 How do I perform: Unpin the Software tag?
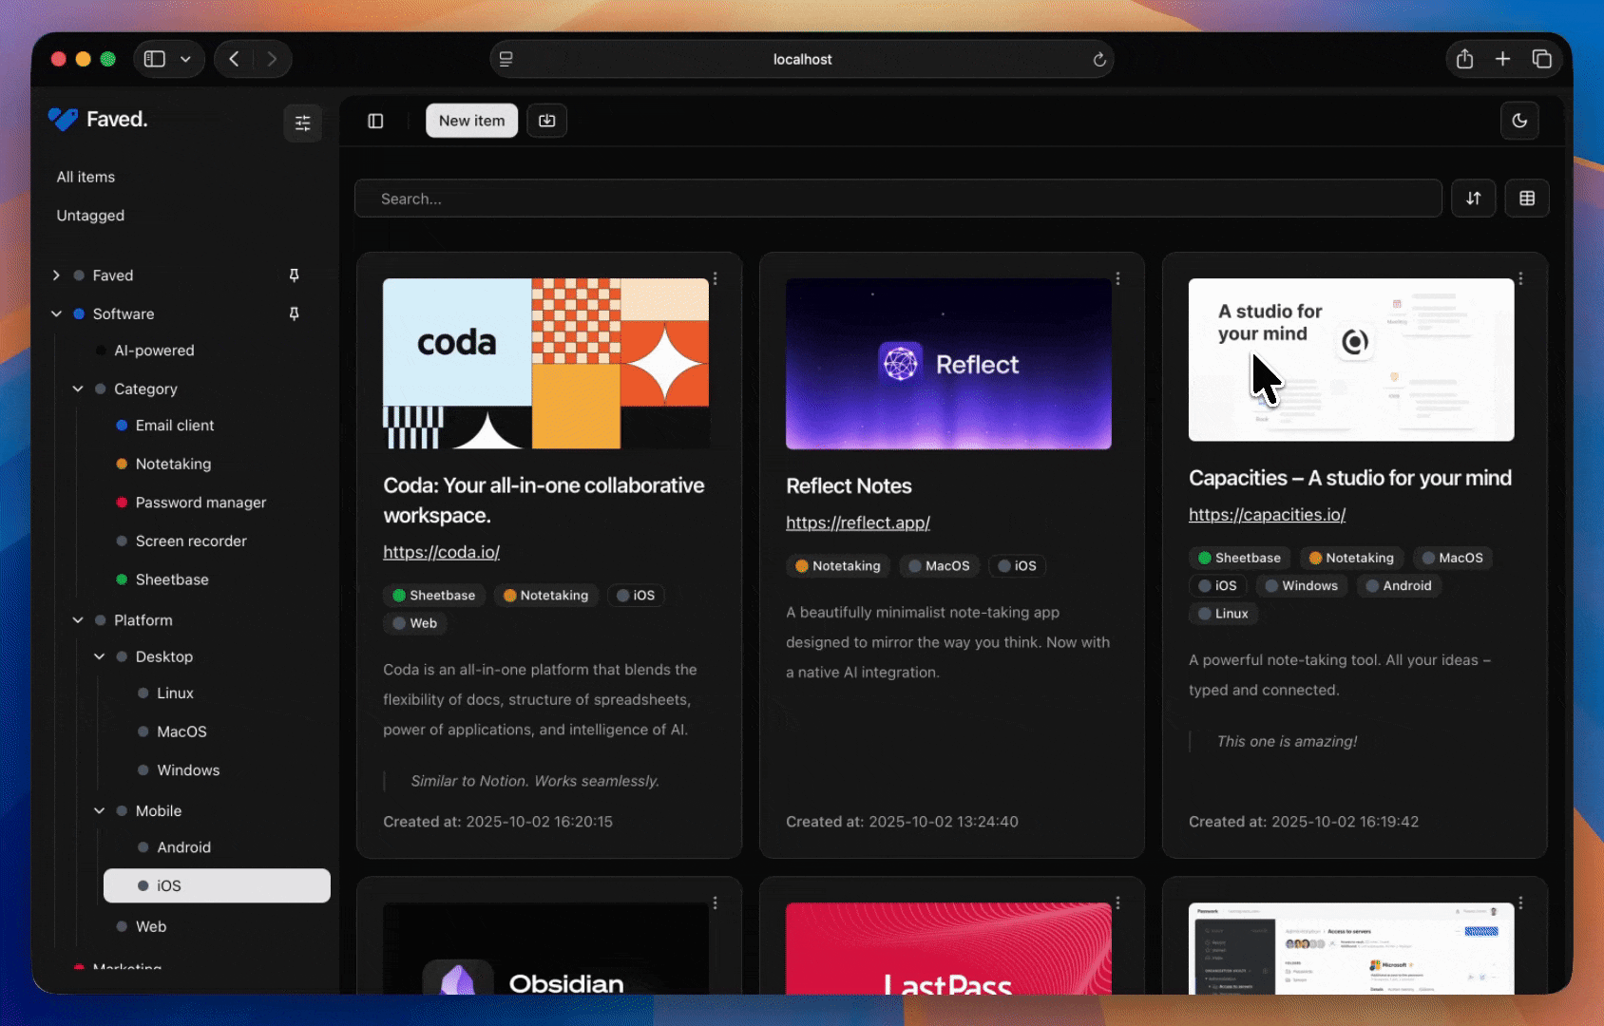[295, 313]
